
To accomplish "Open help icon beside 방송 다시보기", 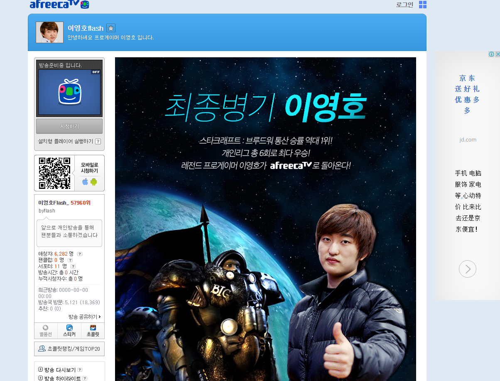I will click(80, 370).
